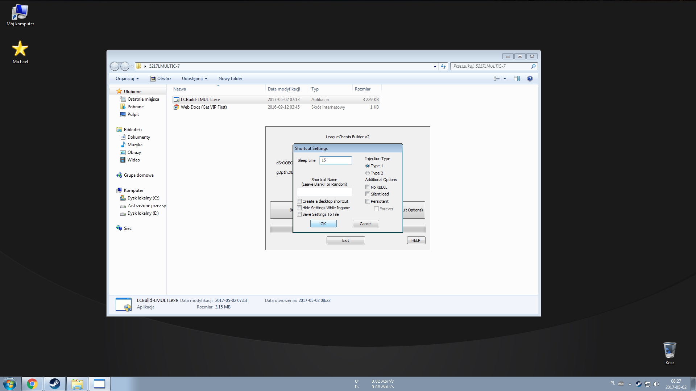Viewport: 696px width, 391px height.
Task: Click Otwórz in the Explorer toolbar
Action: [161, 79]
